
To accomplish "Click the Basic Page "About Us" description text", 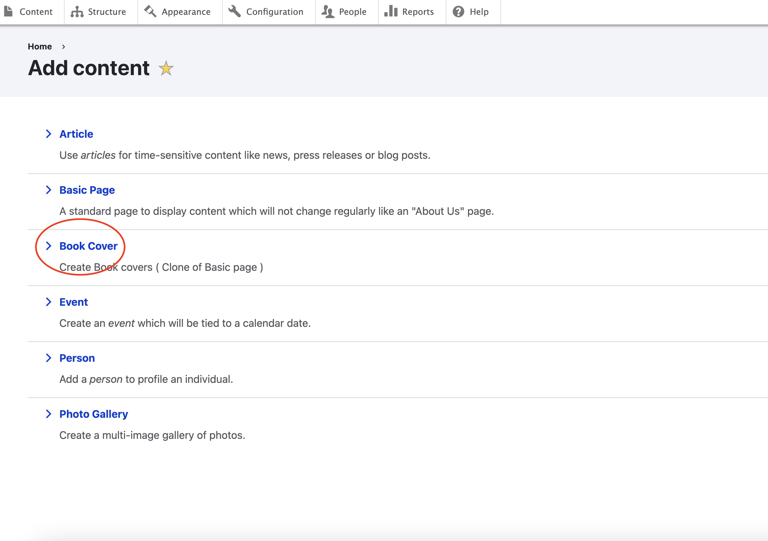I will (277, 211).
